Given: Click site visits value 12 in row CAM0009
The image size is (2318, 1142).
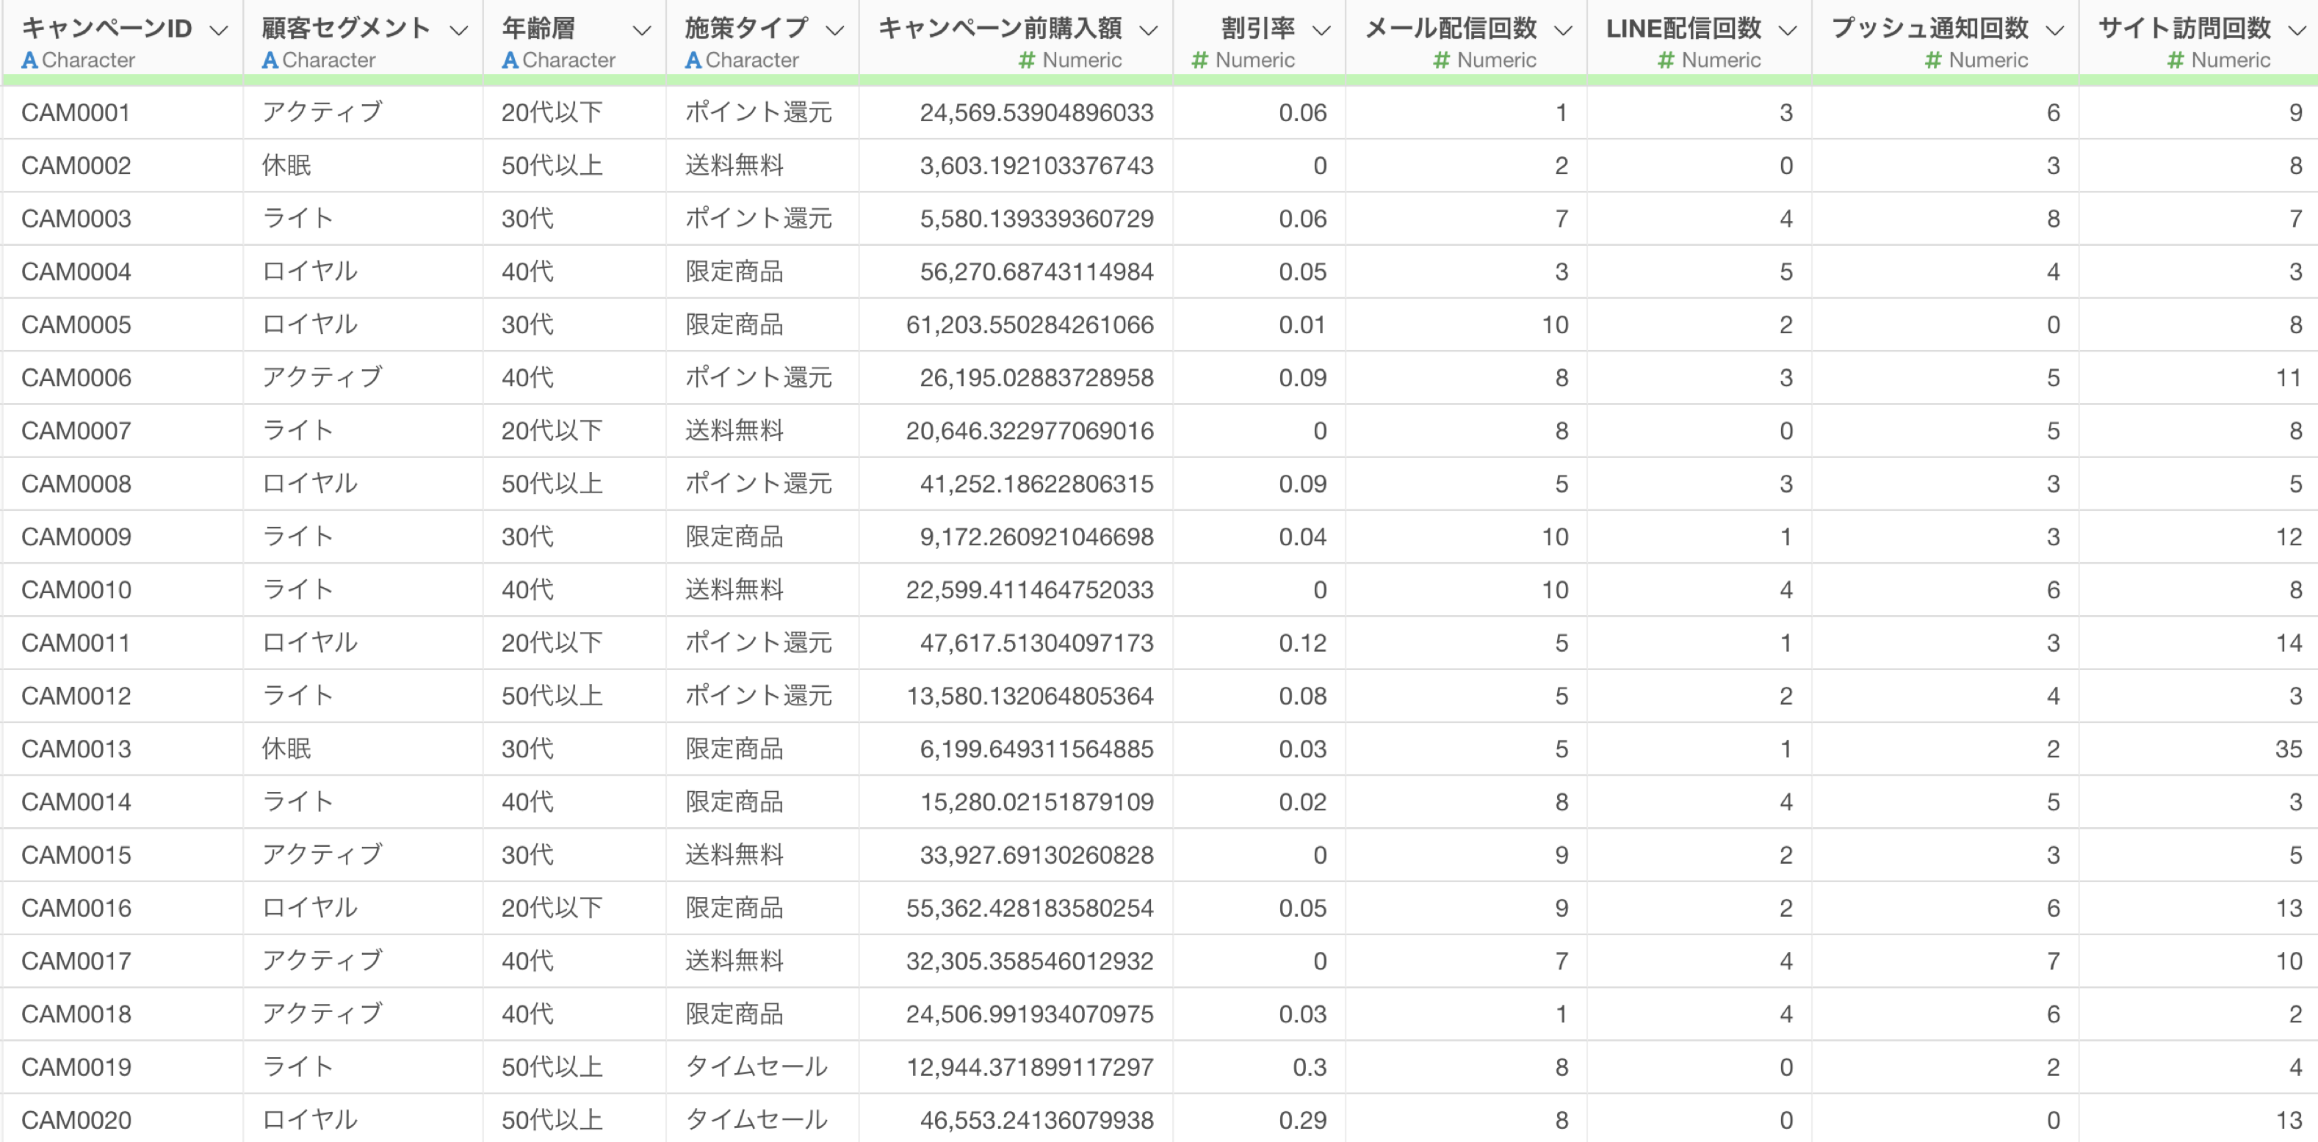Looking at the screenshot, I should tap(2289, 537).
